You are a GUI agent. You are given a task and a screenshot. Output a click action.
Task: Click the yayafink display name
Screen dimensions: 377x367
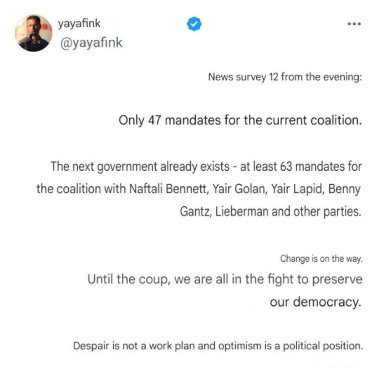coord(79,24)
